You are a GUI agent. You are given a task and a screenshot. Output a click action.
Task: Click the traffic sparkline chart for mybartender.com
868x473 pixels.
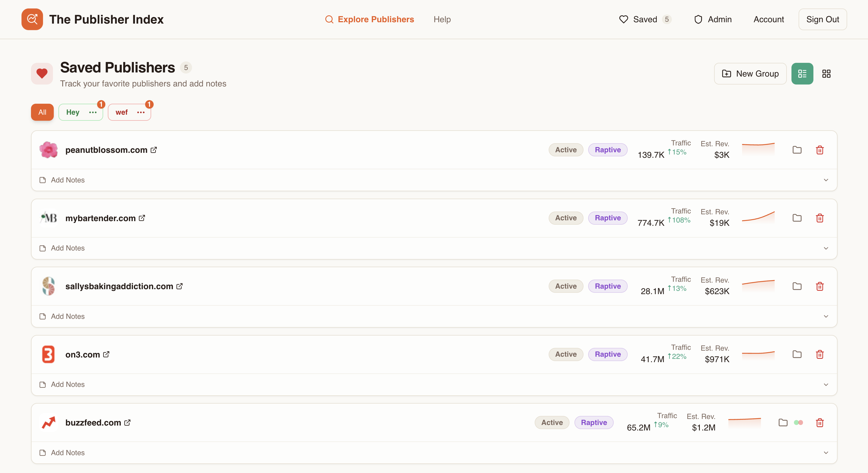[758, 217]
